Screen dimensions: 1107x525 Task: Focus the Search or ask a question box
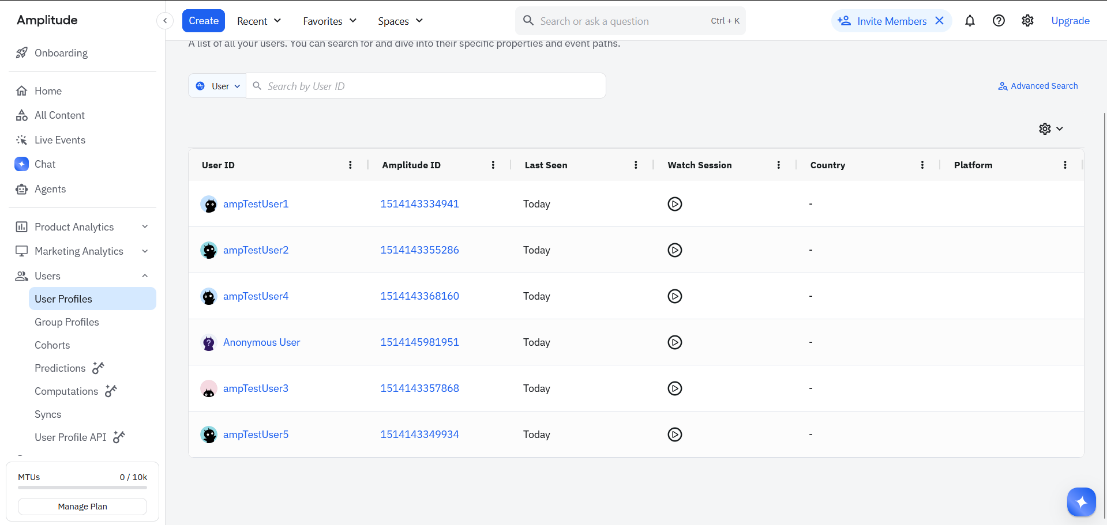tap(630, 21)
